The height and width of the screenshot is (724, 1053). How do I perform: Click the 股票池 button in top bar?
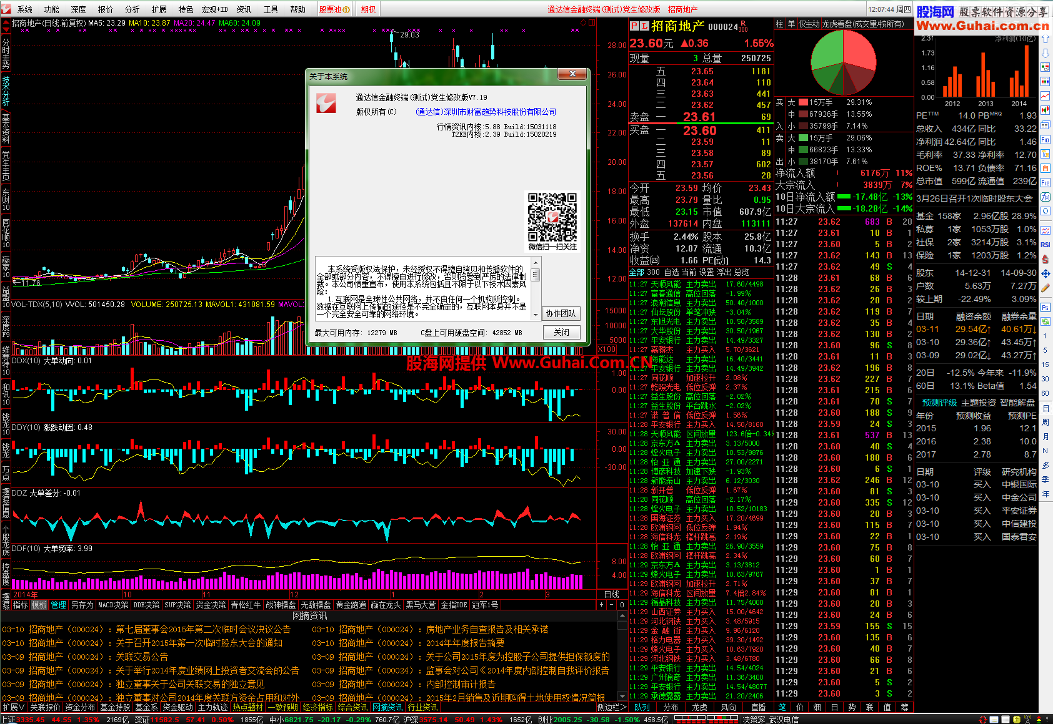[334, 9]
